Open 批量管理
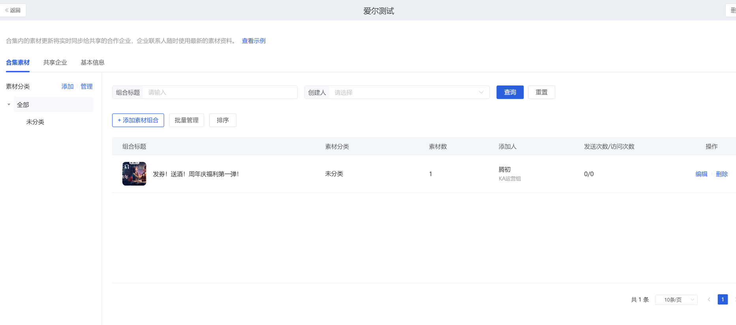Viewport: 736px width, 325px height. (187, 120)
